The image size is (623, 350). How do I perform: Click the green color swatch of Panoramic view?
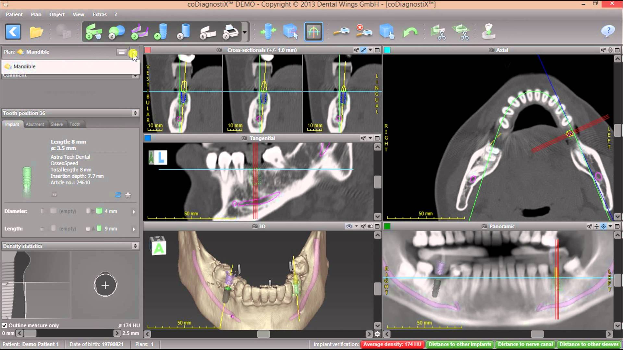tap(387, 226)
